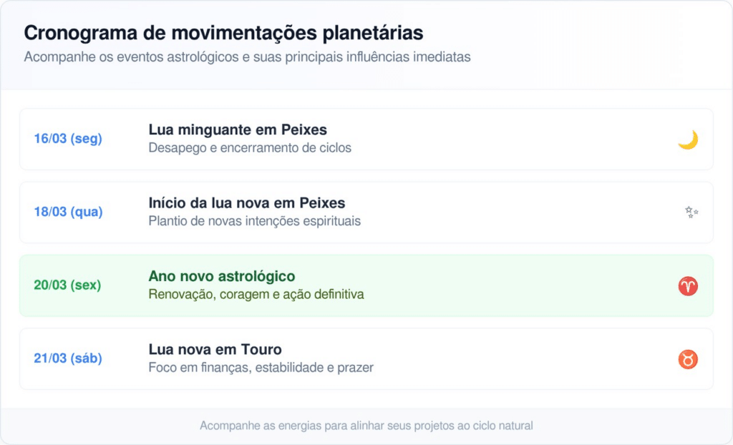733x445 pixels.
Task: Click Plantio de novas intenções espirituais text
Action: pos(255,221)
